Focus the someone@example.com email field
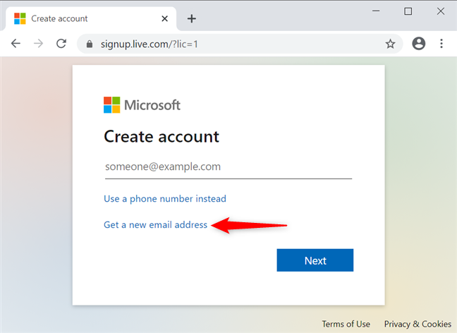This screenshot has height=333, width=457. pyautogui.click(x=228, y=167)
